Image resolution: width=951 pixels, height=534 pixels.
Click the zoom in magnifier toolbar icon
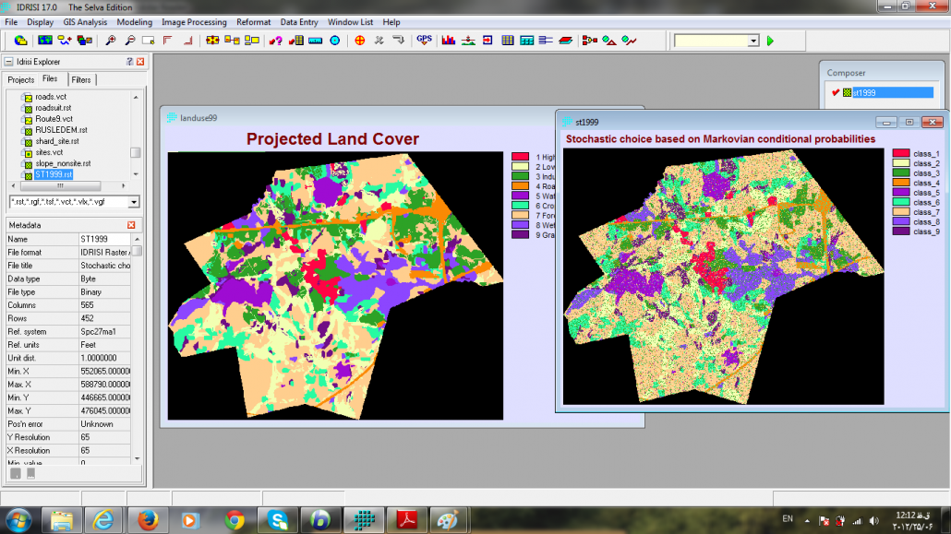tap(110, 41)
